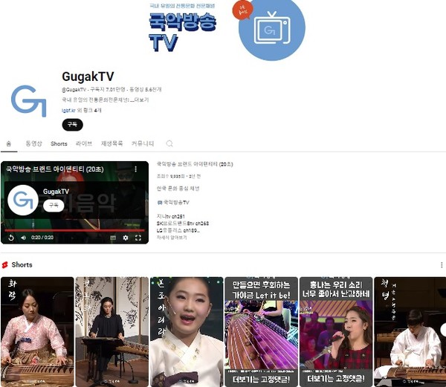The width and height of the screenshot is (446, 387).
Task: Click the red Shorts logo icon
Action: pyautogui.click(x=5, y=265)
